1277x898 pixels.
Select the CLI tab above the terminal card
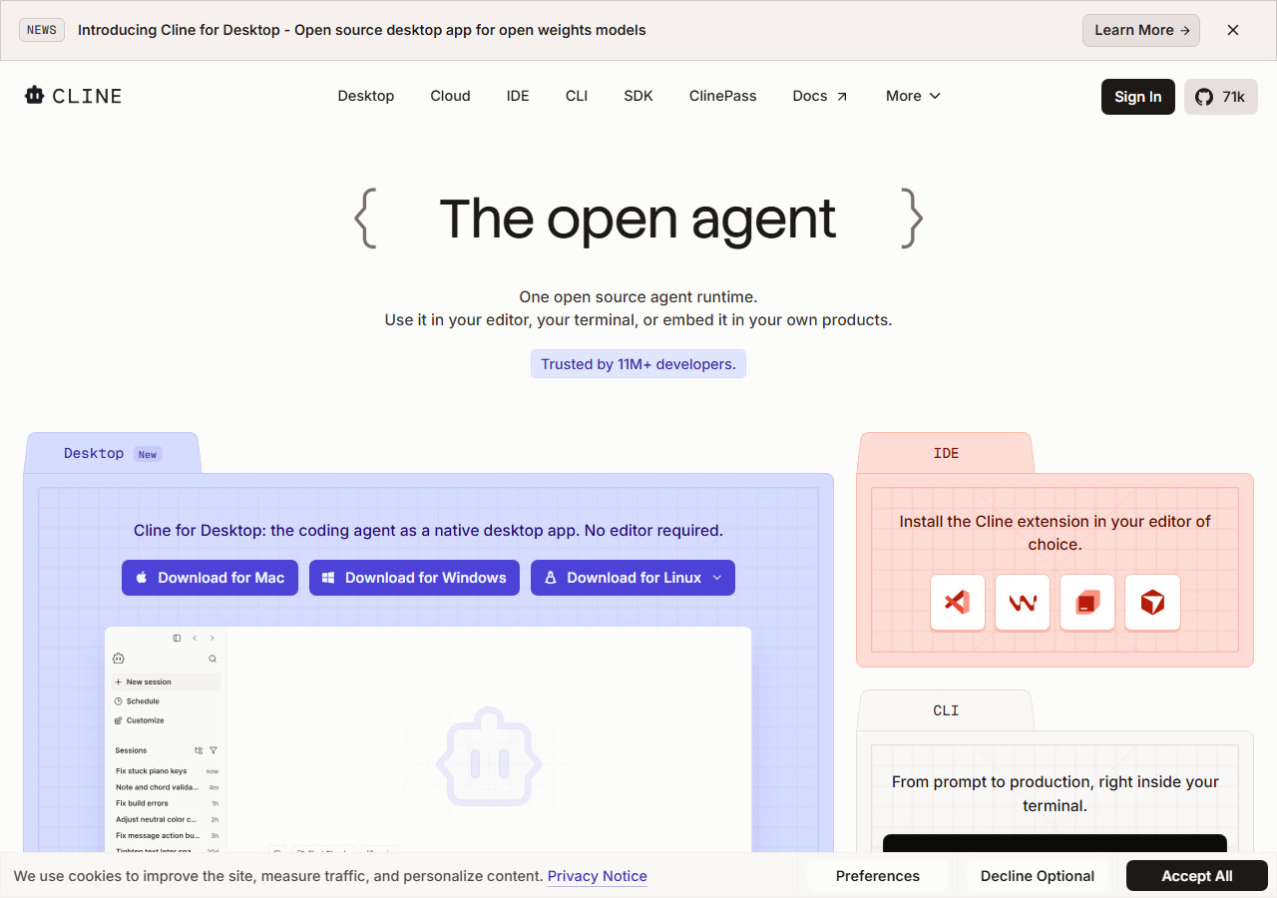coord(946,710)
